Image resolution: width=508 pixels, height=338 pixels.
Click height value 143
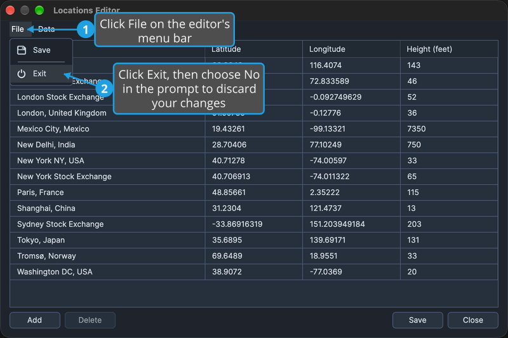pyautogui.click(x=414, y=65)
